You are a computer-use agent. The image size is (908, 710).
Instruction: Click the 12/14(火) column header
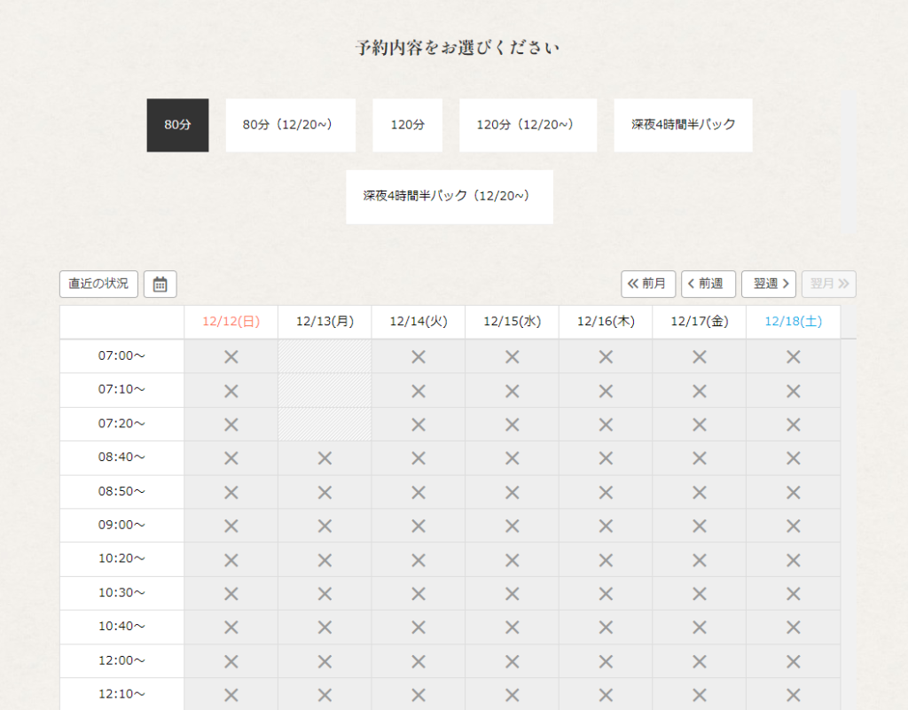[419, 322]
